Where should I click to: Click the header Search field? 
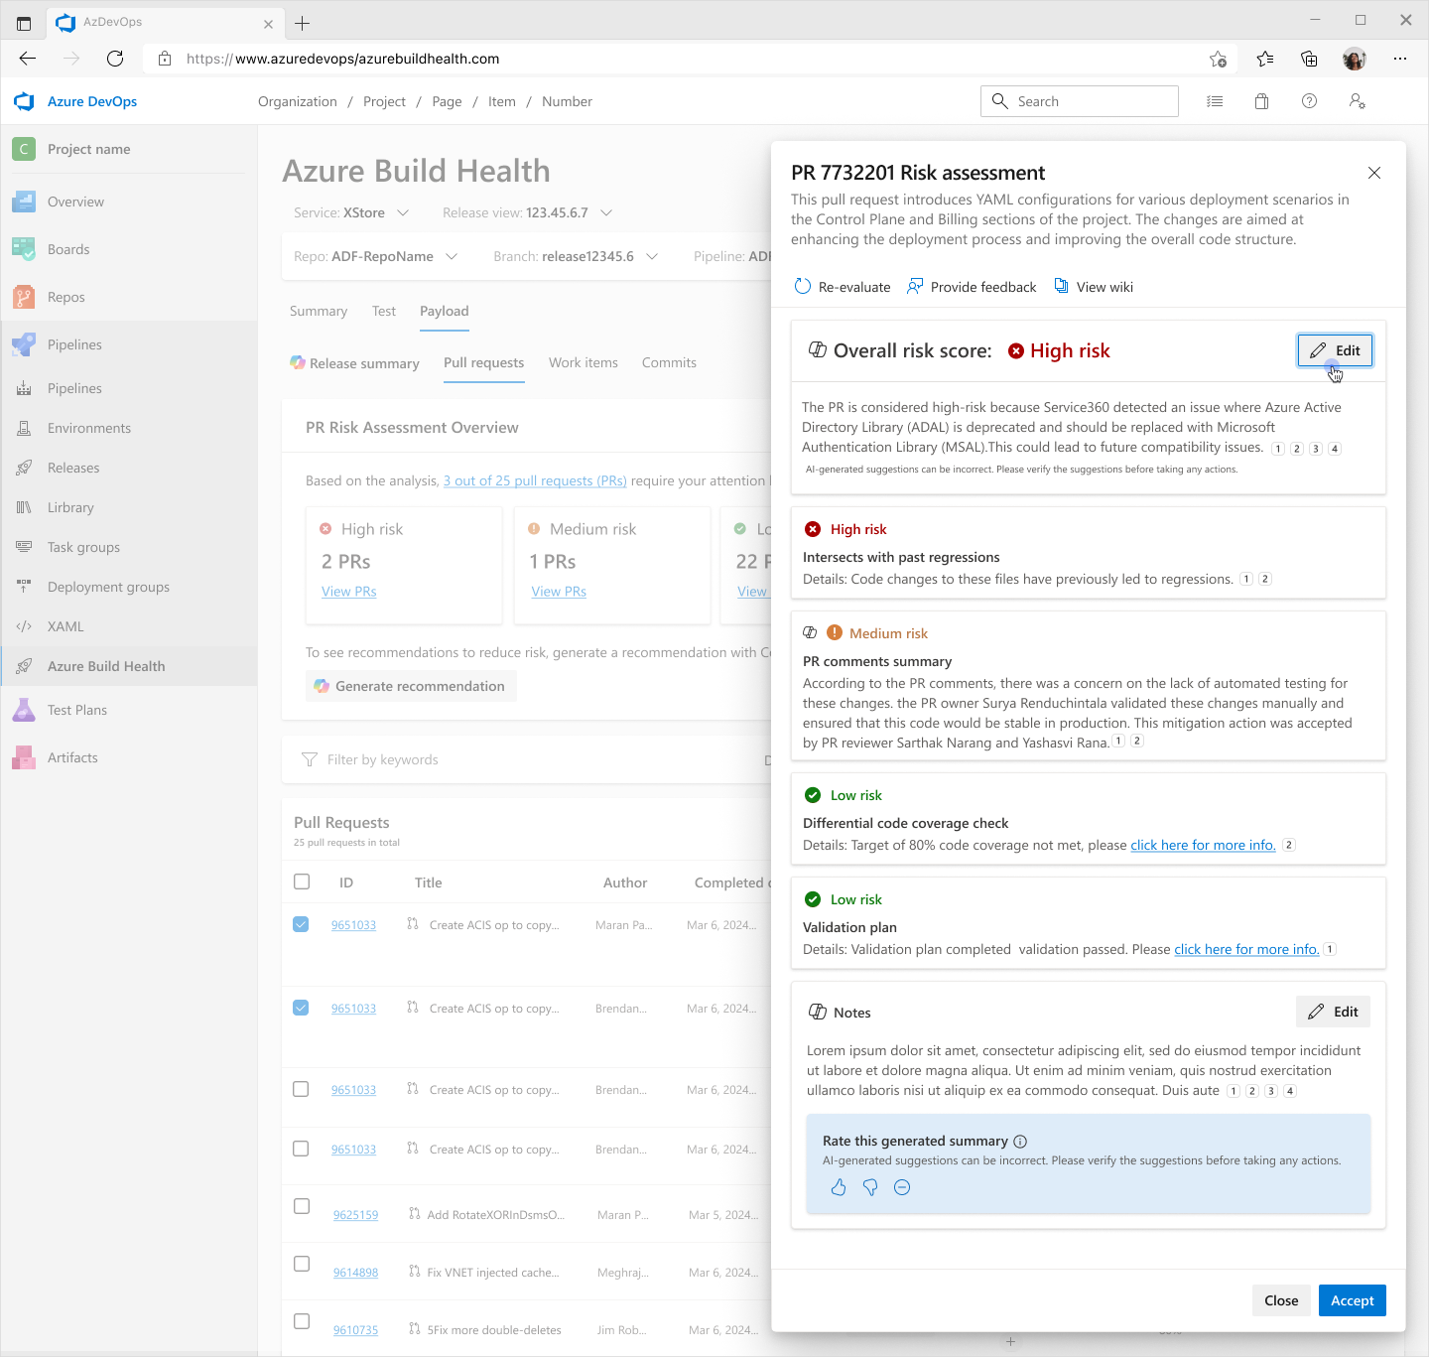tap(1080, 101)
